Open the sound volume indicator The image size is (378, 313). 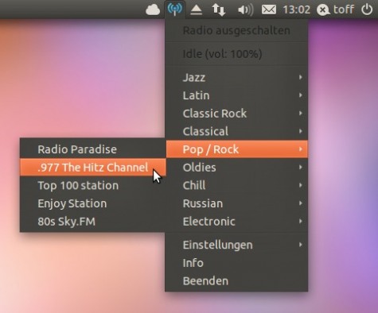[x=245, y=10]
